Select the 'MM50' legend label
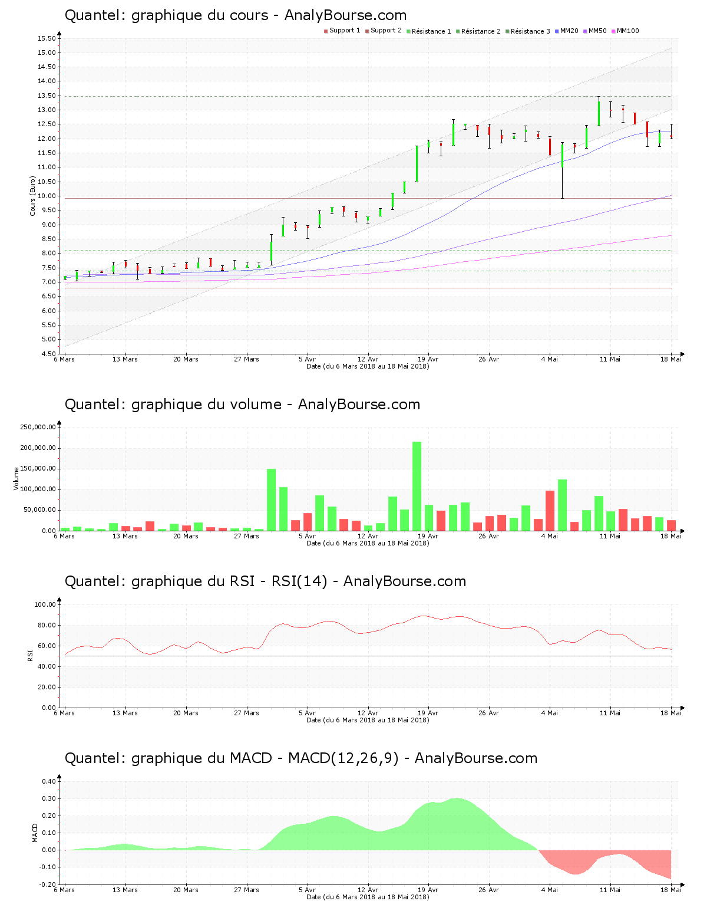The width and height of the screenshot is (707, 914). point(597,31)
